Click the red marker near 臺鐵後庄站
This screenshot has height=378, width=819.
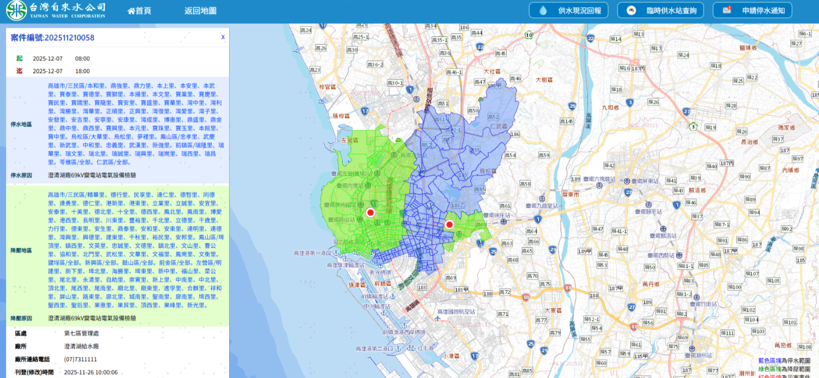450,224
